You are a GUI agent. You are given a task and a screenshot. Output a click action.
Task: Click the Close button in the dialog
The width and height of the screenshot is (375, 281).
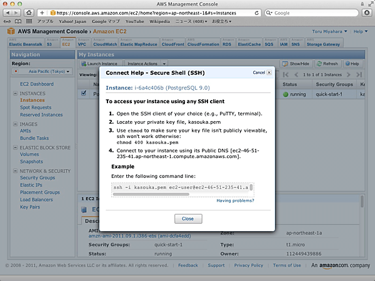[x=188, y=219]
